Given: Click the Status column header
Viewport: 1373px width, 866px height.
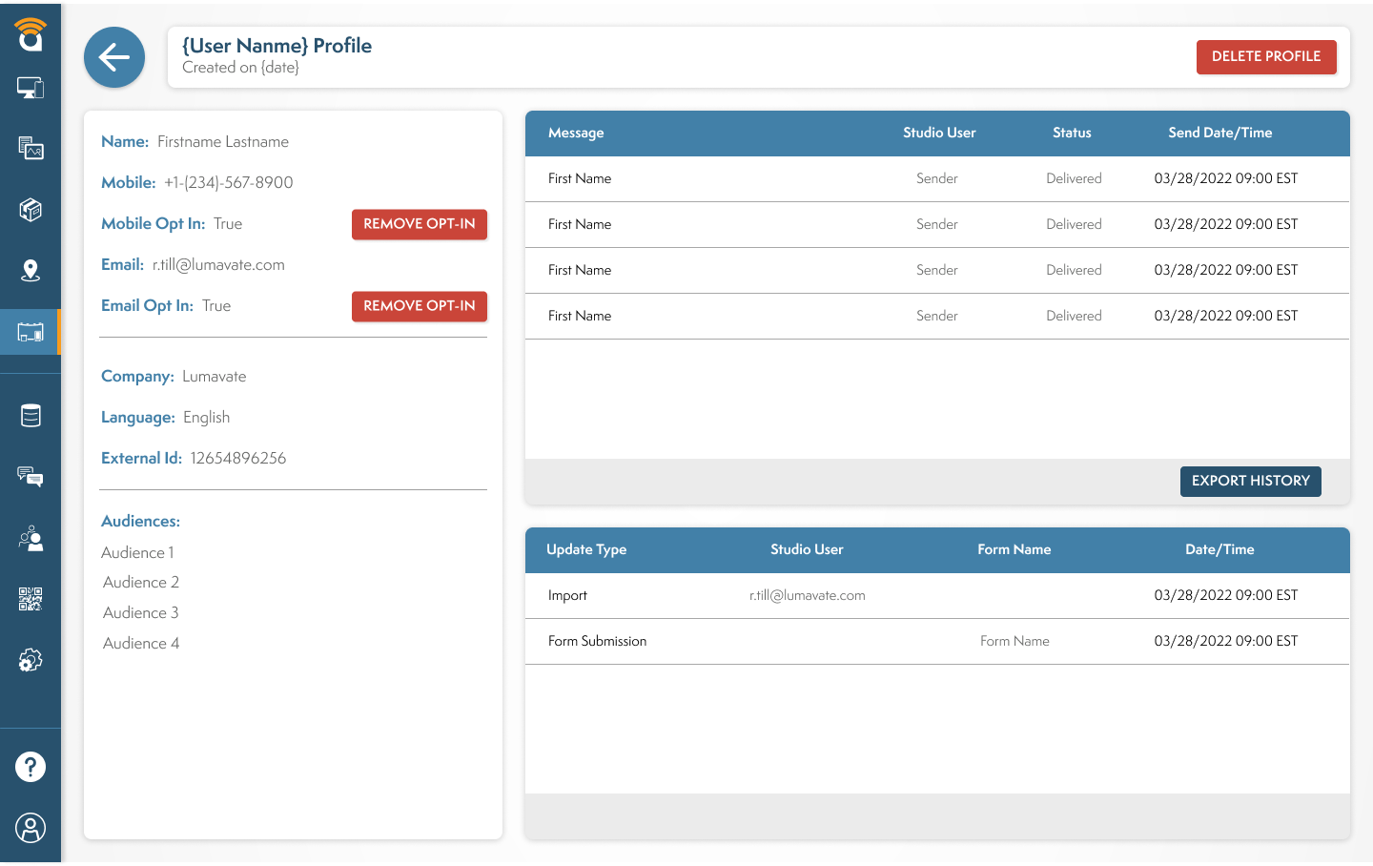Looking at the screenshot, I should click(1072, 133).
